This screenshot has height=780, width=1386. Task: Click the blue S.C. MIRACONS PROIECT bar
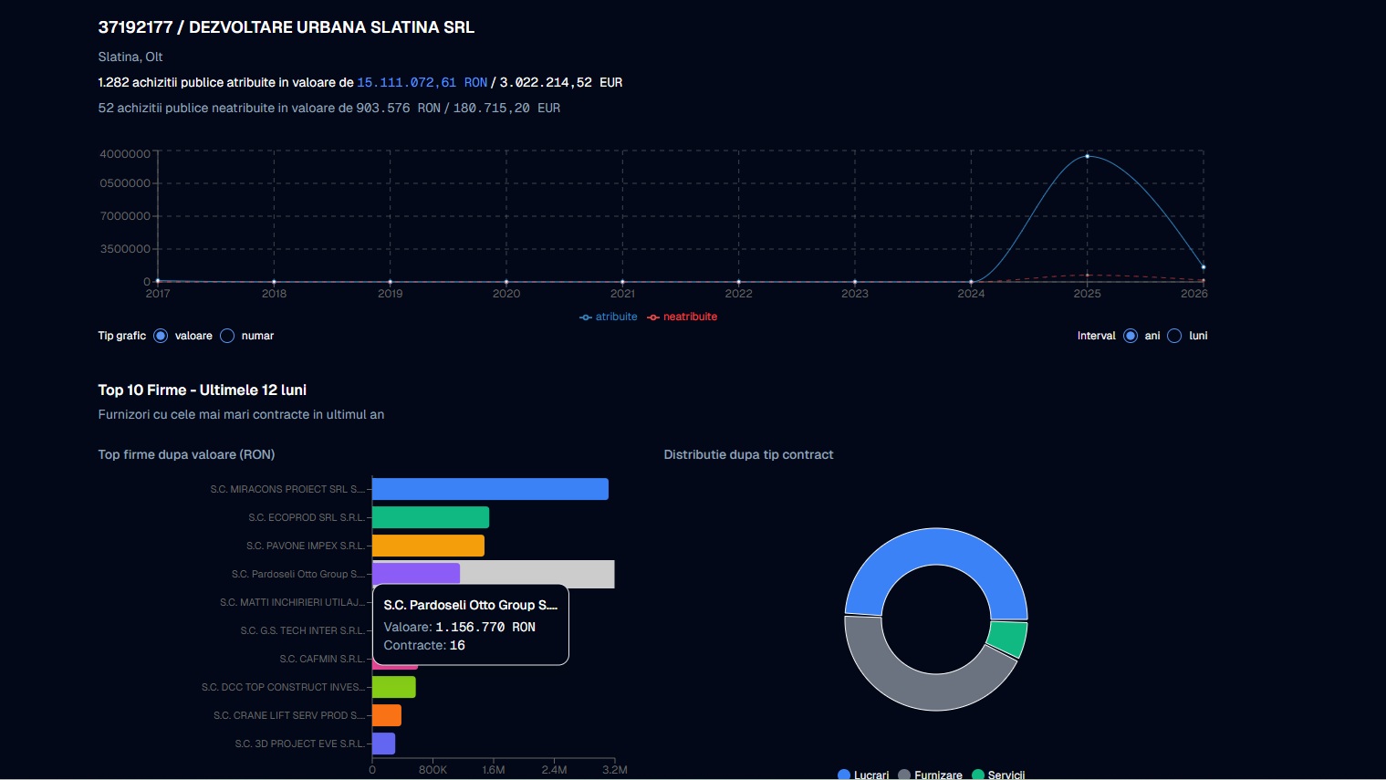(489, 489)
